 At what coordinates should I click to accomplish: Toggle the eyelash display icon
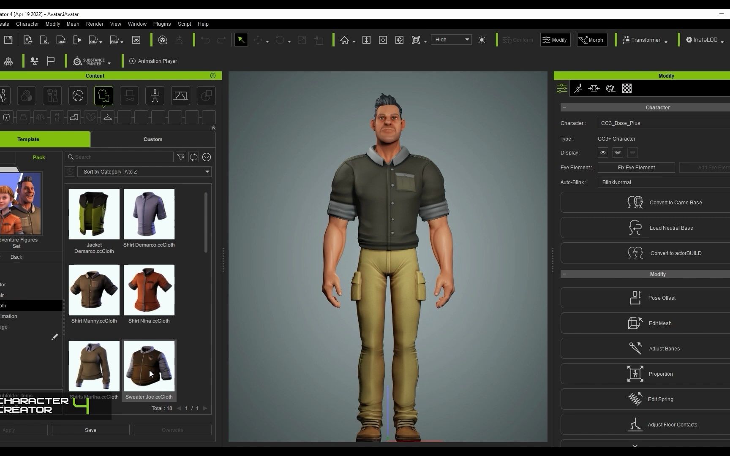tap(618, 152)
